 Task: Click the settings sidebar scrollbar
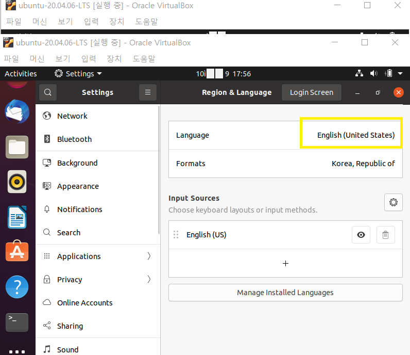click(x=159, y=170)
